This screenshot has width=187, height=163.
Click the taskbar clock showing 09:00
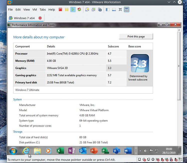[169, 151]
